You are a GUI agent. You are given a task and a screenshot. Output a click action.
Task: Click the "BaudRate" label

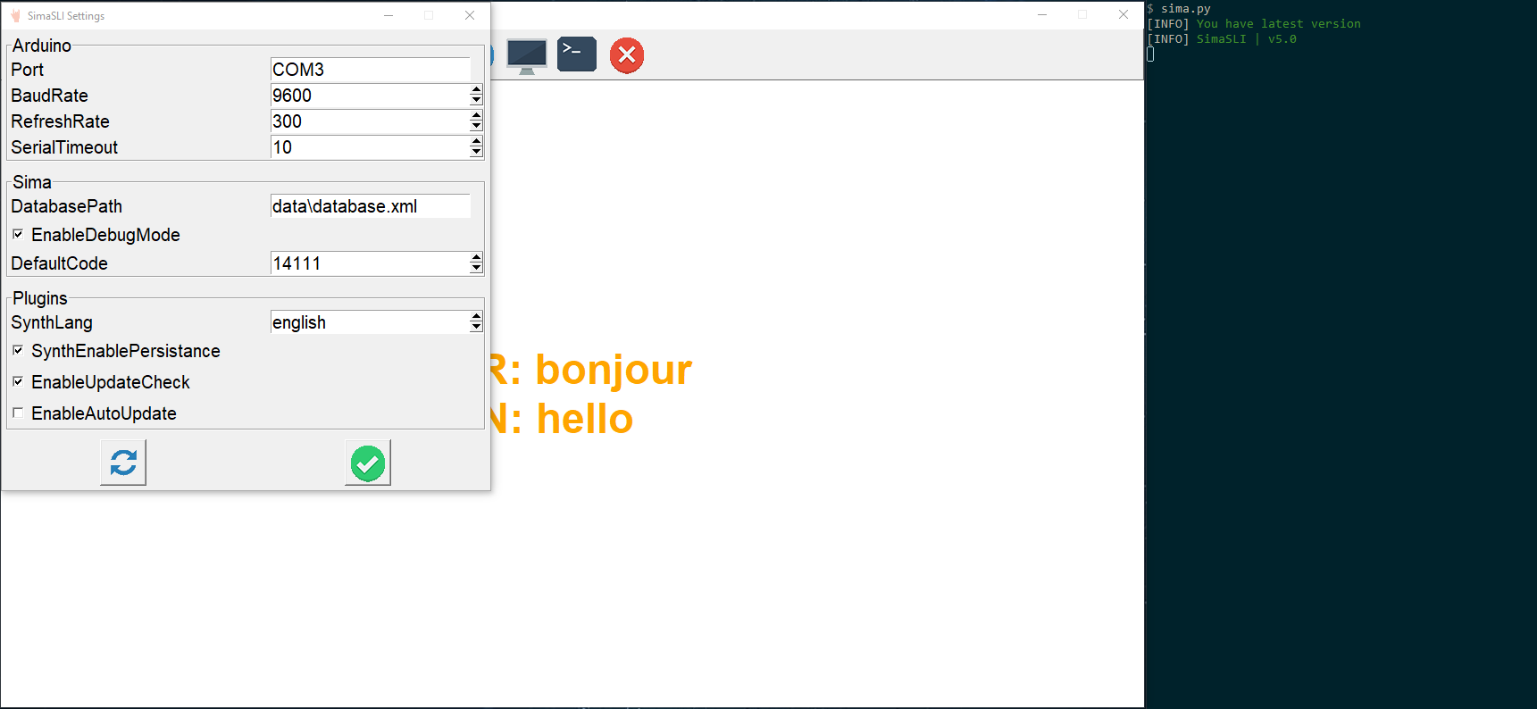[x=50, y=96]
